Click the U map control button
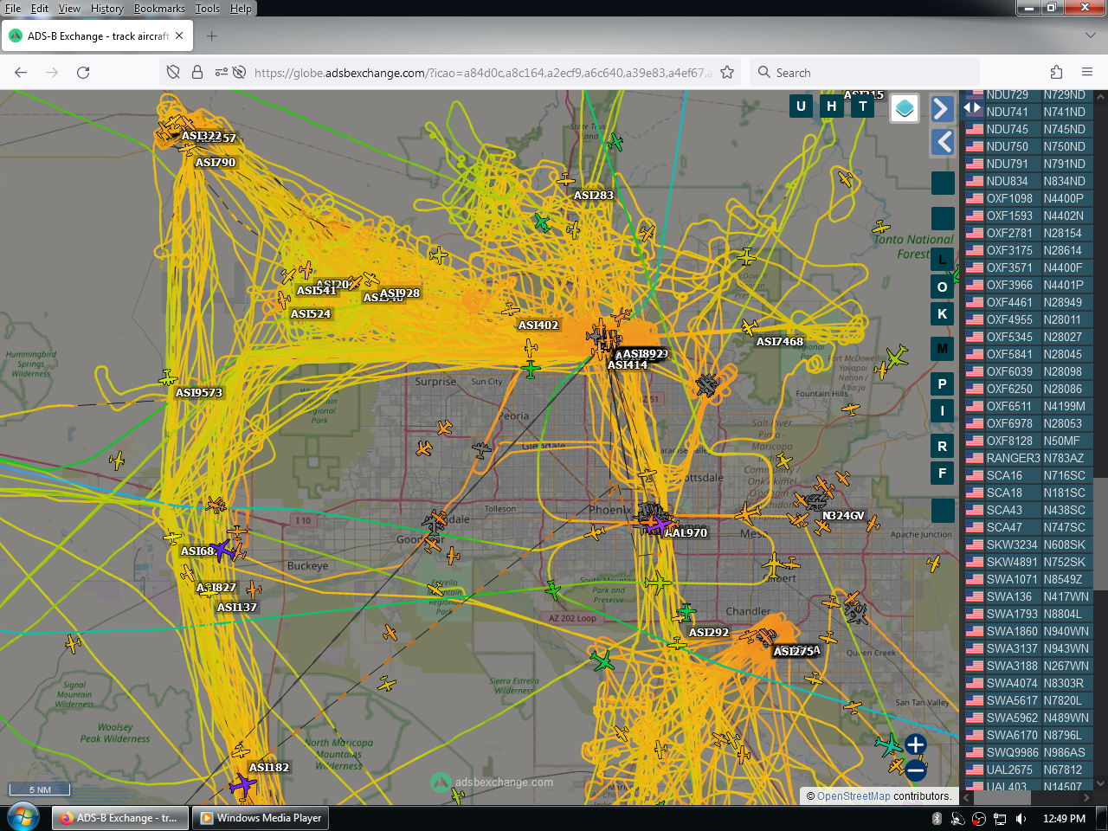Image resolution: width=1108 pixels, height=831 pixels. 801,106
